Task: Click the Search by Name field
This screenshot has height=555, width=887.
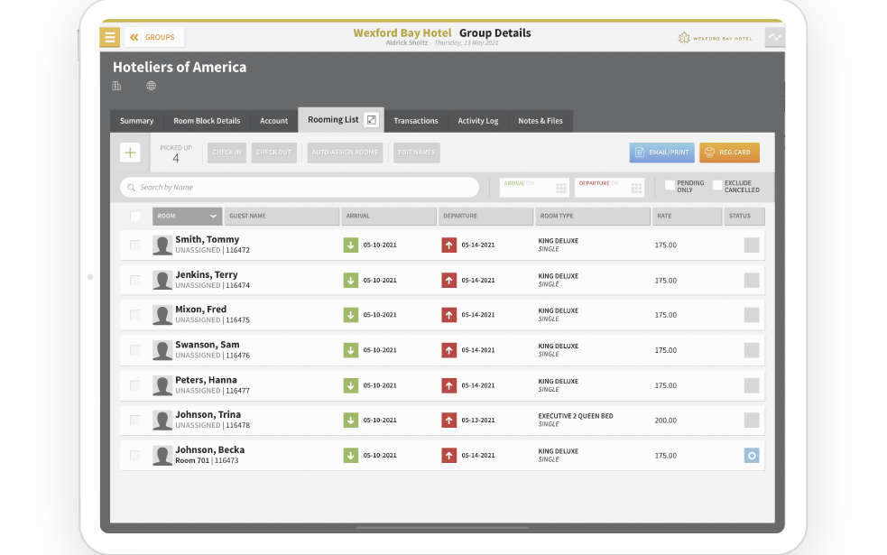Action: point(300,188)
